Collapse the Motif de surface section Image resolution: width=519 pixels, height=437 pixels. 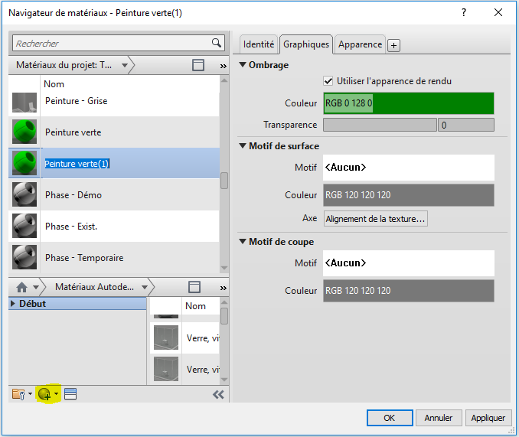[243, 146]
